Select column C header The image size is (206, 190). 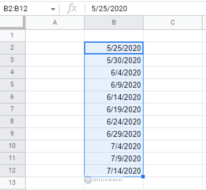pyautogui.click(x=173, y=23)
